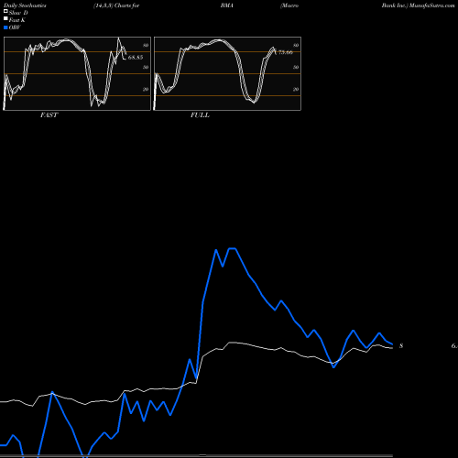Viewport: 458px width, 458px height.
Task: Click the Slow D legend label
Action: point(18,13)
